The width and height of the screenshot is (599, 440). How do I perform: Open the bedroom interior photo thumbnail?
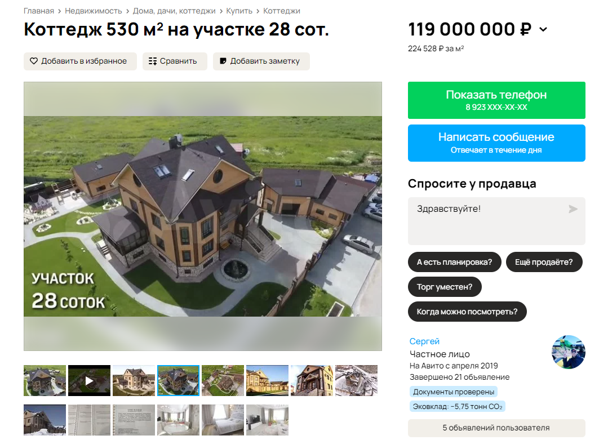[223, 420]
